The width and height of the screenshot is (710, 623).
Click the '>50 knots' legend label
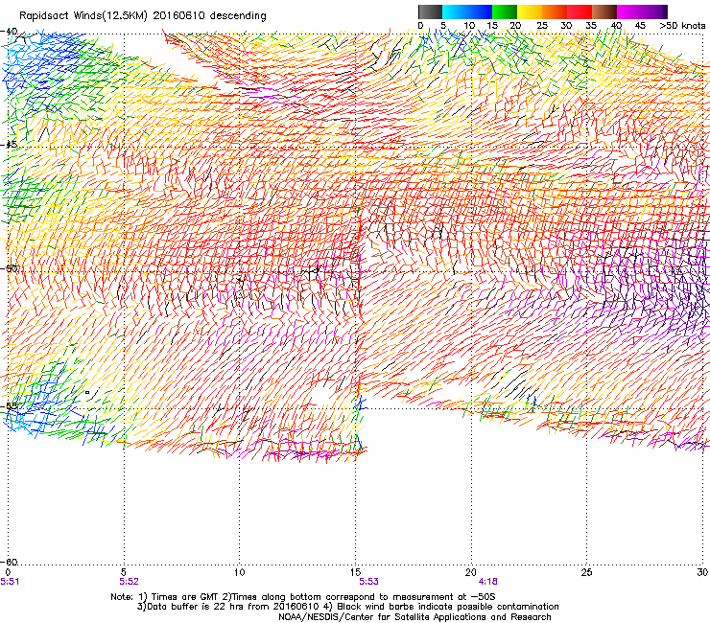pyautogui.click(x=682, y=25)
